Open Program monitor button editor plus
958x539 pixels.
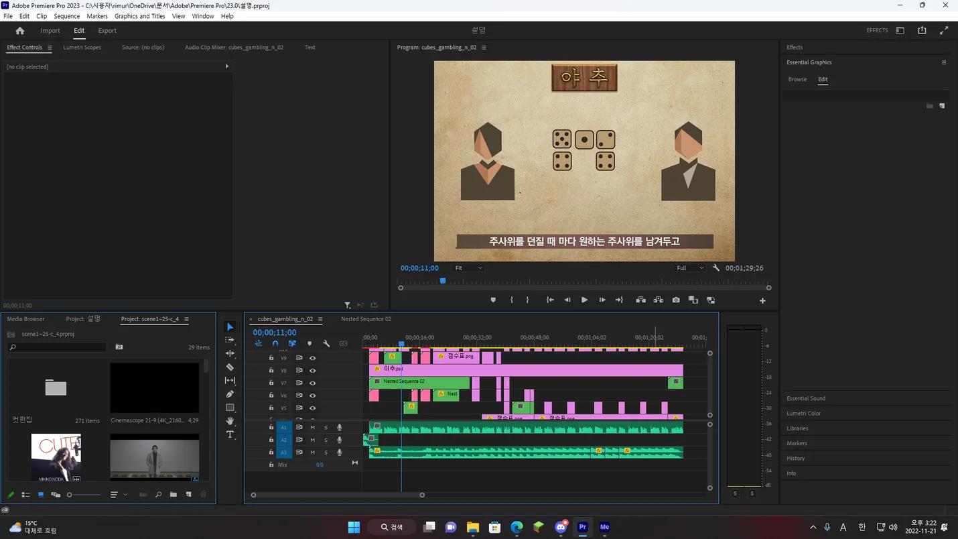pyautogui.click(x=762, y=300)
